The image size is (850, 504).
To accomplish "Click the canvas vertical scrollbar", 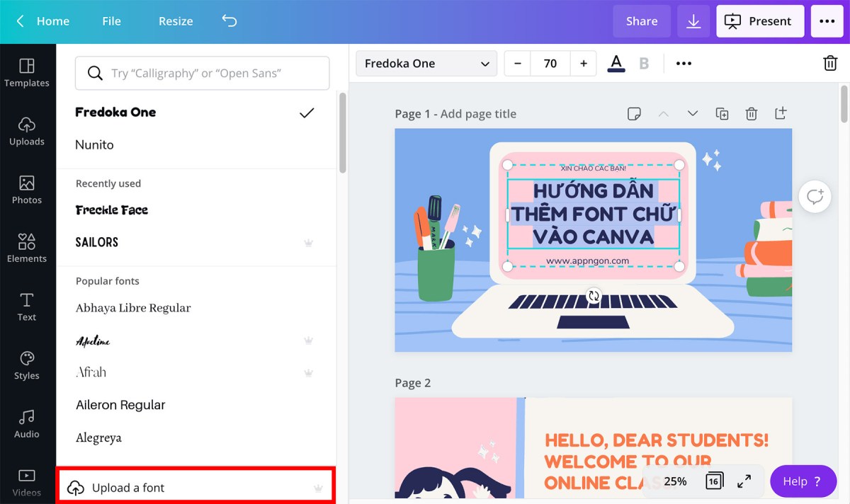I will tap(844, 105).
